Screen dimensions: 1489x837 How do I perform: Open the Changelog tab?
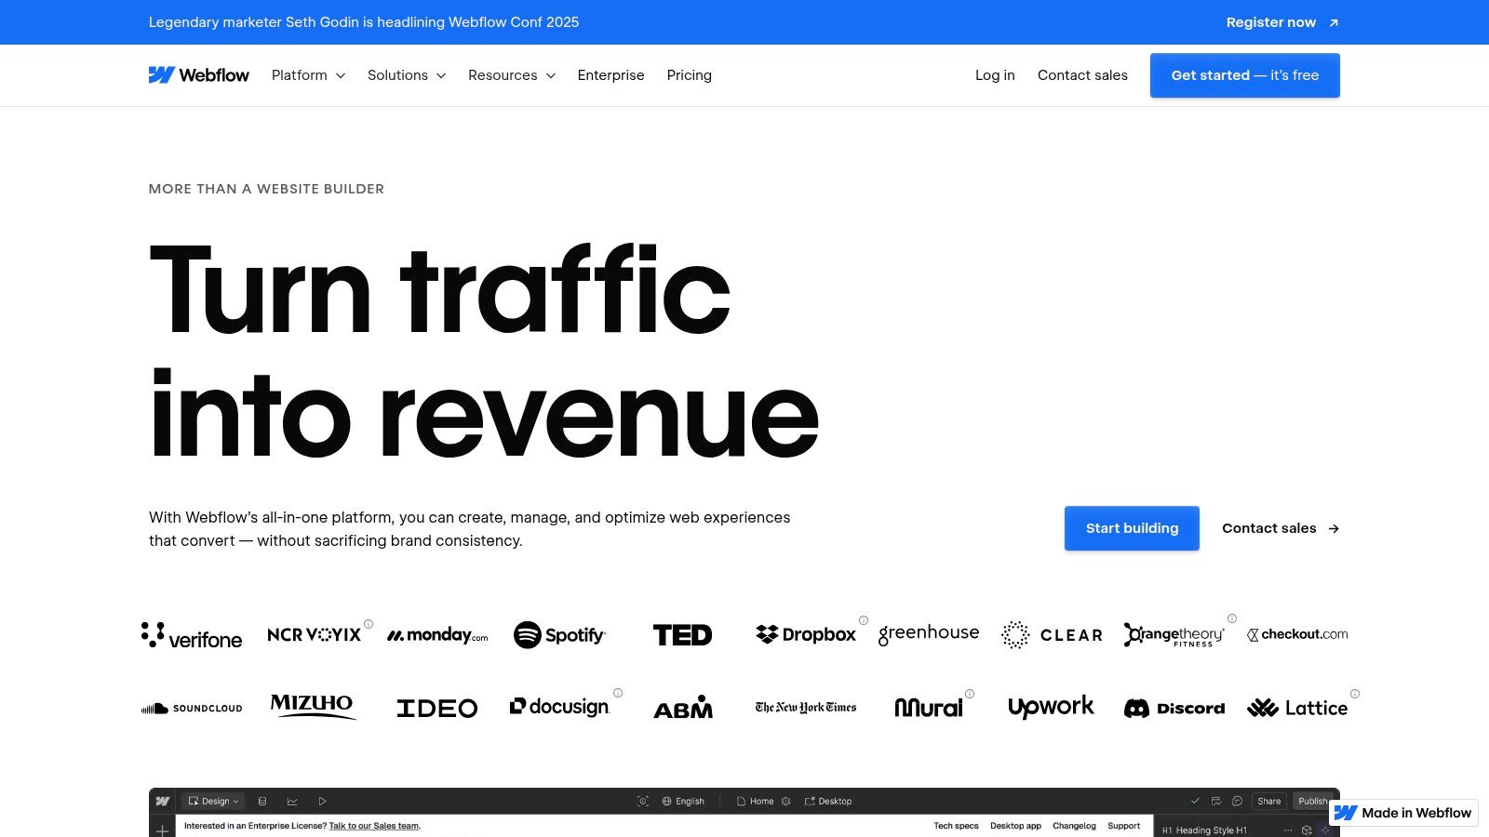pyautogui.click(x=1075, y=826)
